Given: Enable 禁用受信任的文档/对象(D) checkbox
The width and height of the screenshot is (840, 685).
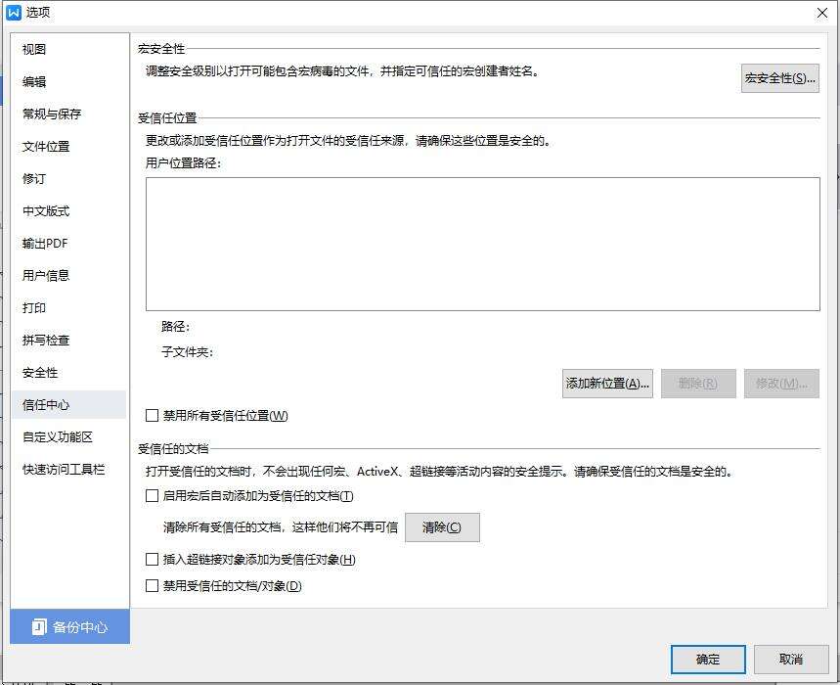Looking at the screenshot, I should [x=153, y=586].
